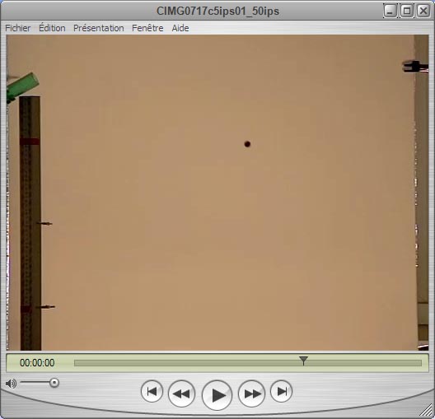Close the CIMG0717c5ips01_50ips window
The image size is (435, 419).
point(423,11)
